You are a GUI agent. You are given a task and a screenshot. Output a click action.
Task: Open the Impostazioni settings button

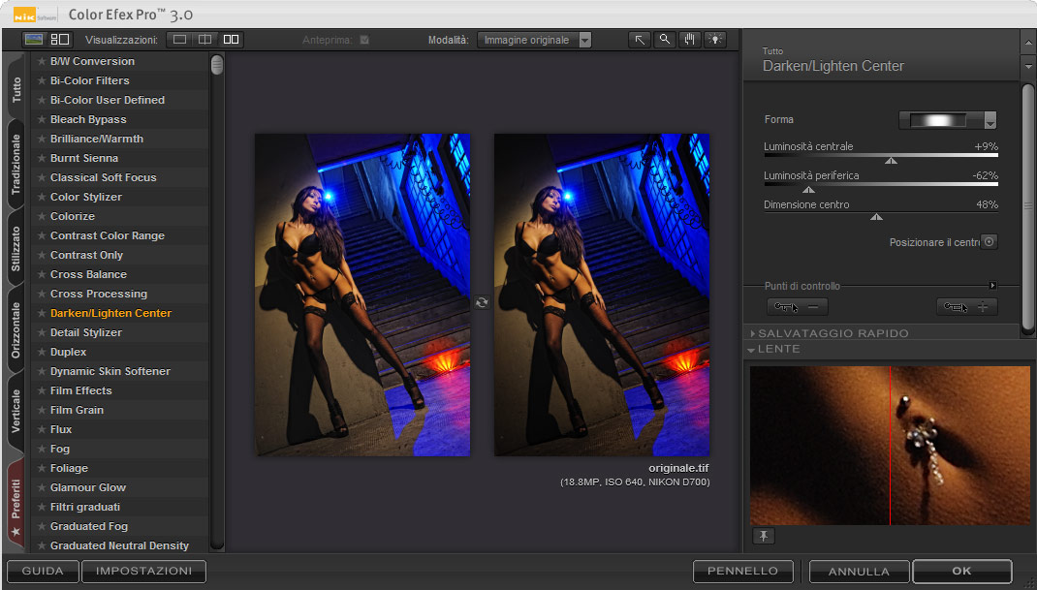(x=143, y=571)
